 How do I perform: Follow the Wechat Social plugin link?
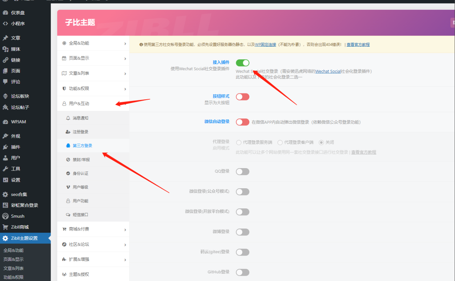point(328,71)
